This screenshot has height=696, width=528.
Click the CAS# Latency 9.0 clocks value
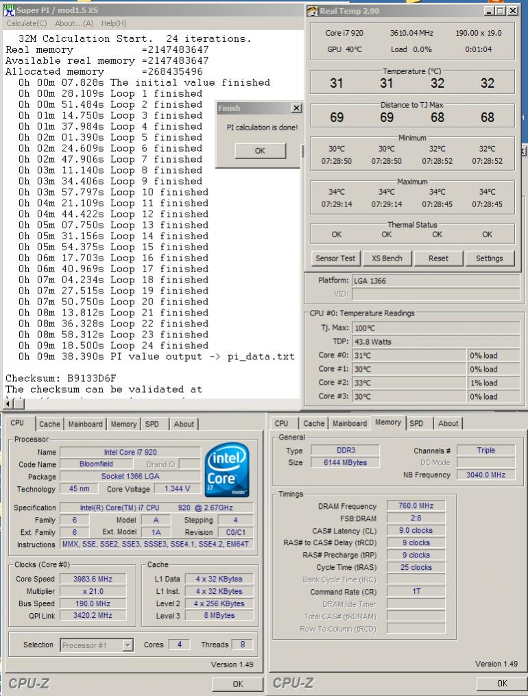pyautogui.click(x=416, y=531)
